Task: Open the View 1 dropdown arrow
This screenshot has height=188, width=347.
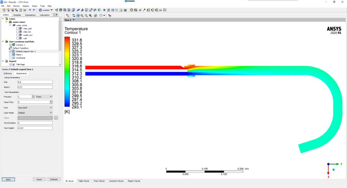Action: pyautogui.click(x=74, y=20)
